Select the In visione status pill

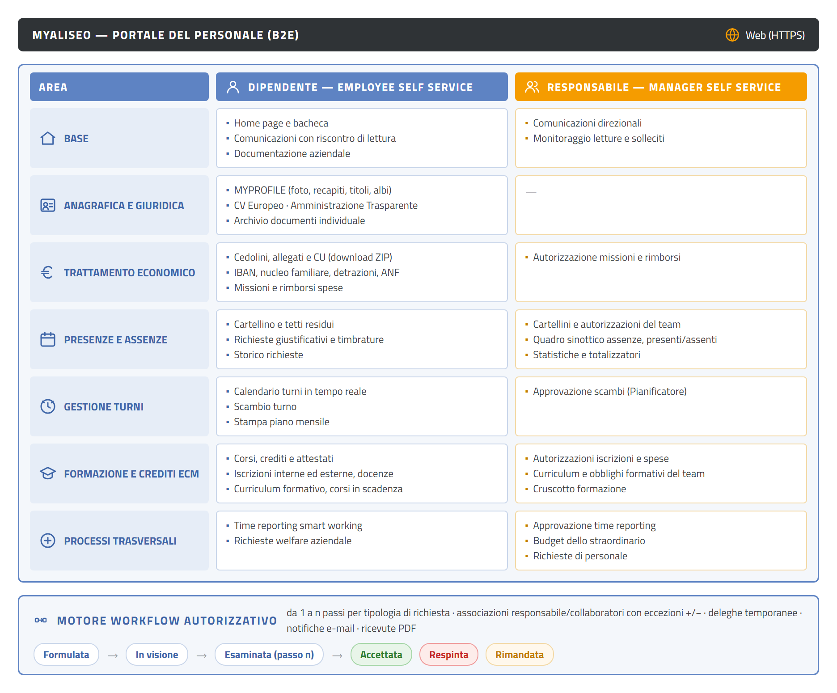tap(157, 655)
